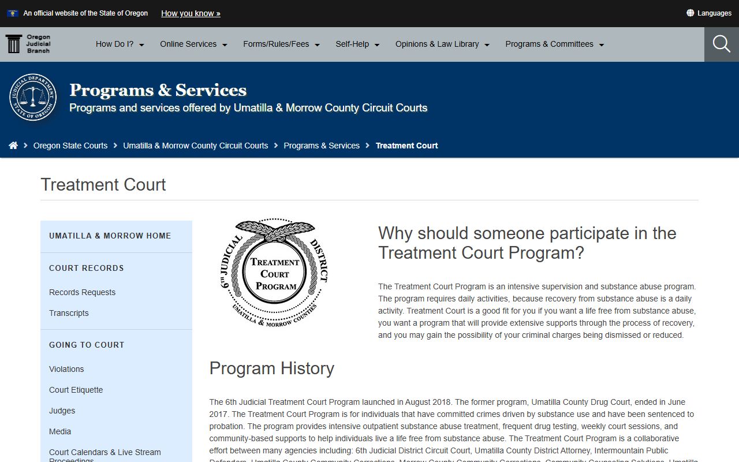The width and height of the screenshot is (739, 462).
Task: Click the 'Why should someone participate' heading
Action: (x=527, y=243)
